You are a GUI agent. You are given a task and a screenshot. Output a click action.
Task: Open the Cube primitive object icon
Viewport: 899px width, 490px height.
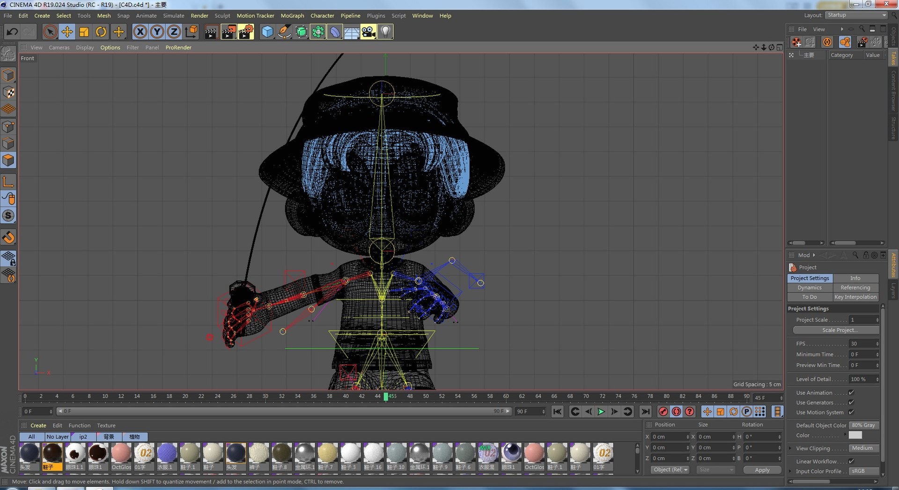(x=267, y=32)
